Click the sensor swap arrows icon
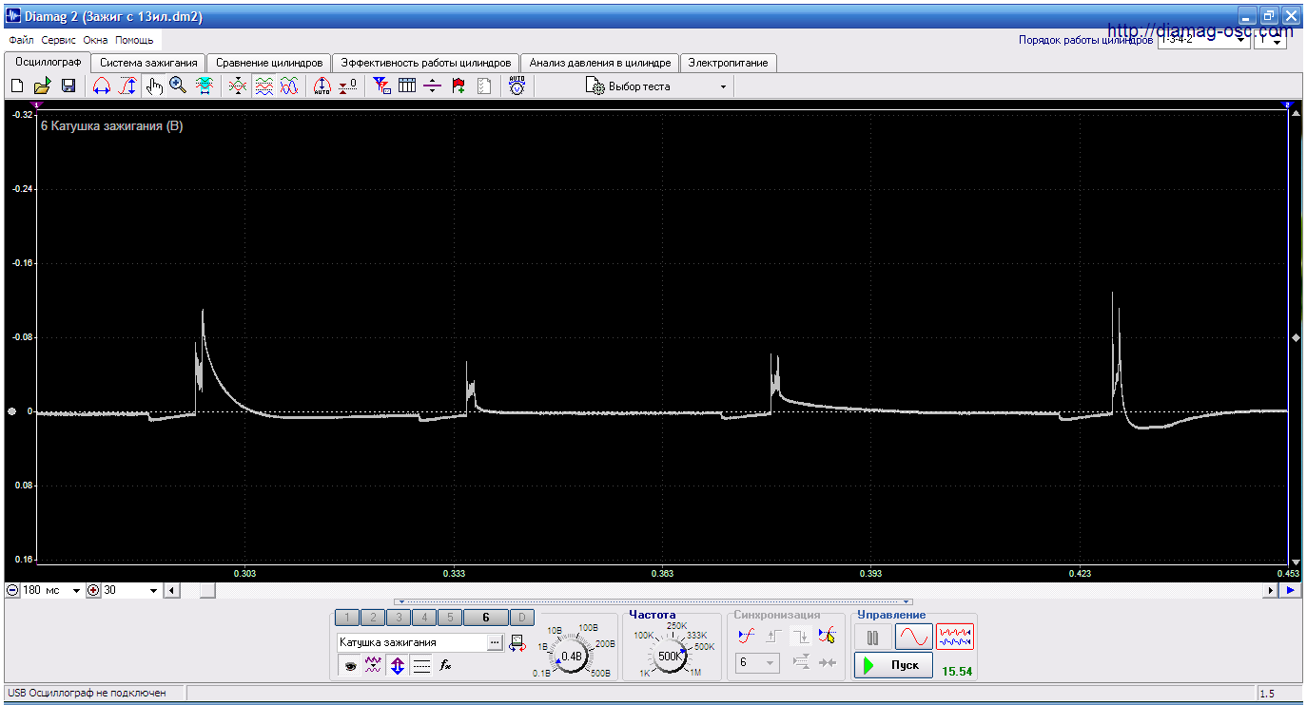 [517, 643]
